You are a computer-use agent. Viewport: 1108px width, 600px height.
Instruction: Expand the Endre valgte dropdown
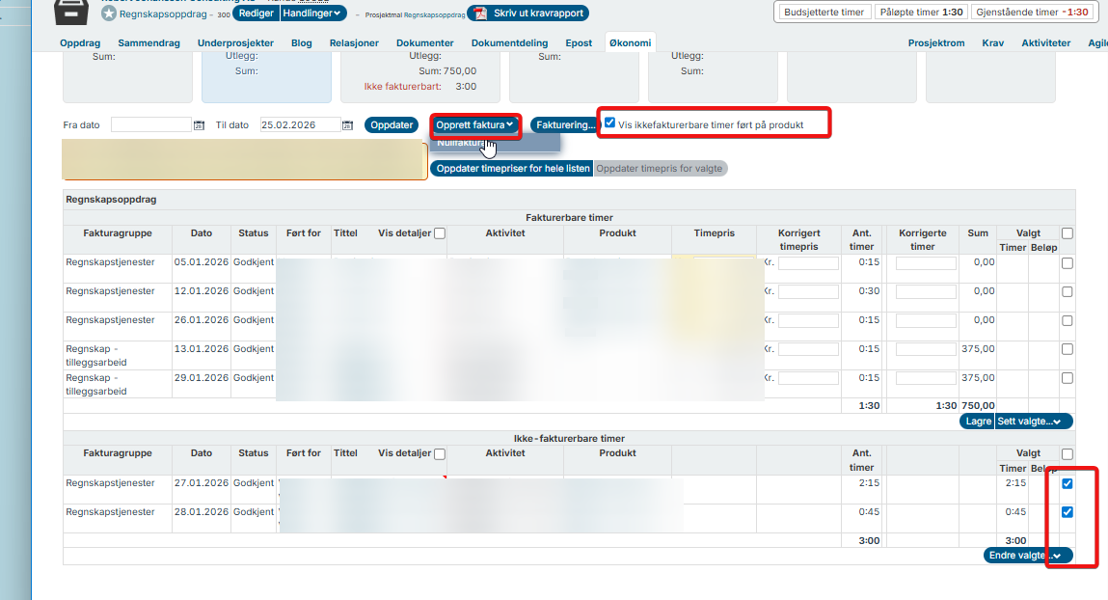pyautogui.click(x=1028, y=556)
